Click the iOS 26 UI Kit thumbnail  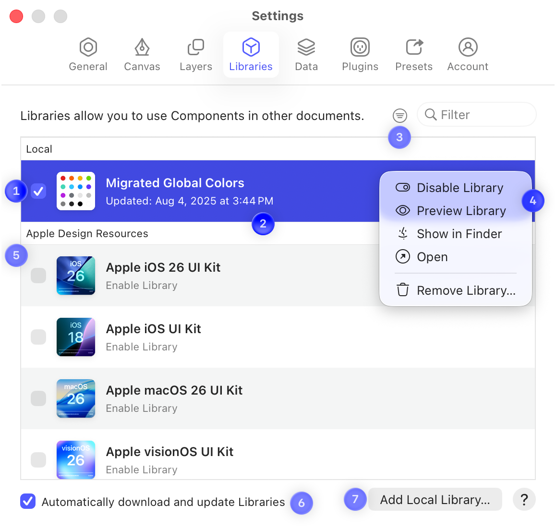[x=76, y=276]
